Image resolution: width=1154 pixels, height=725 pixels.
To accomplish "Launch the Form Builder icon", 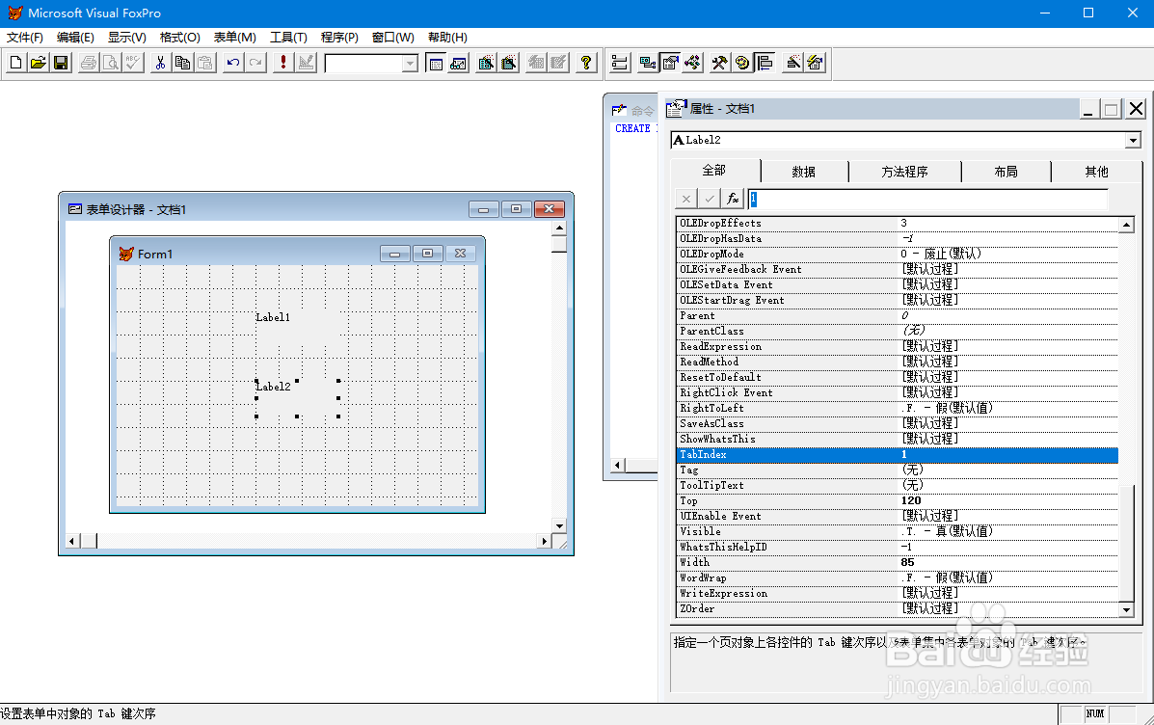I will [x=792, y=63].
